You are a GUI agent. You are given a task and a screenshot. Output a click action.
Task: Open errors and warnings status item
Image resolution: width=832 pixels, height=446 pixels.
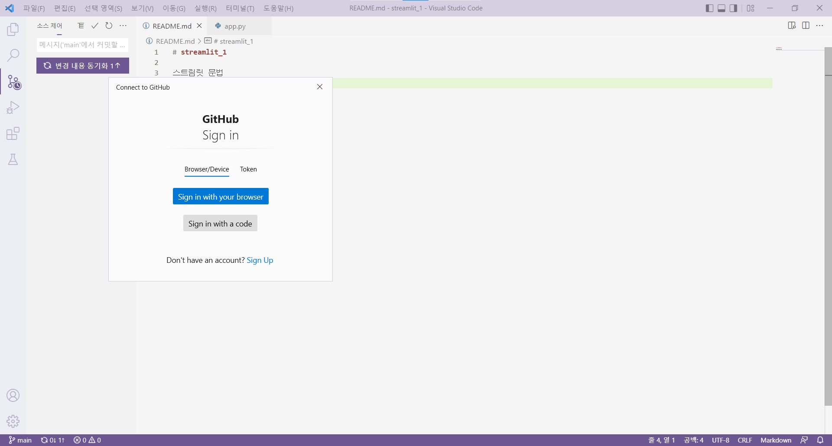87,440
